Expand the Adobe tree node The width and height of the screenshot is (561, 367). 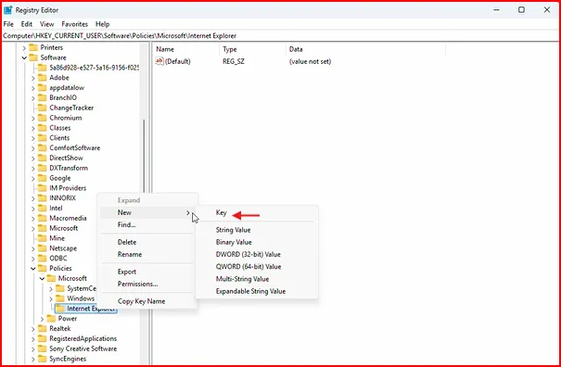point(33,78)
